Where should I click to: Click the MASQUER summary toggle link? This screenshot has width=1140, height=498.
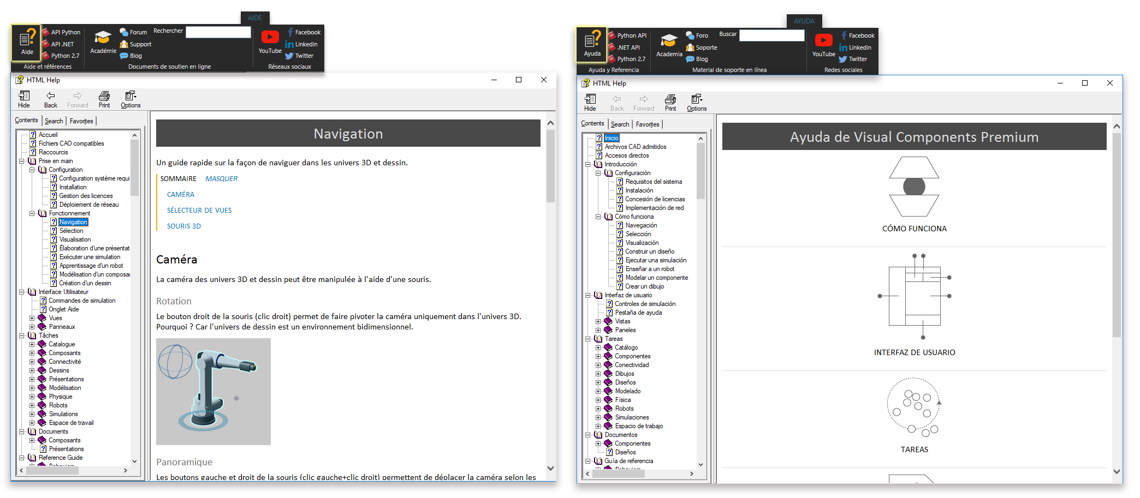(222, 179)
